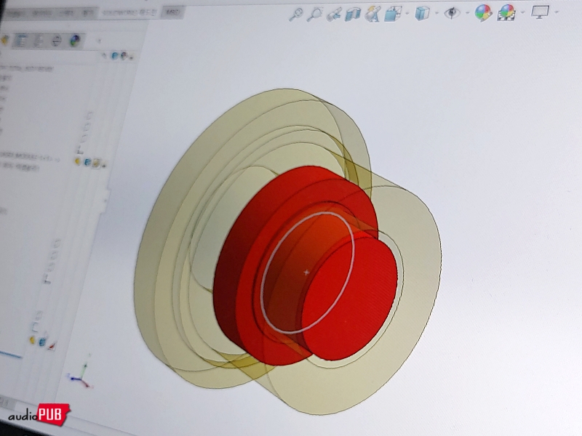Select the Zoom to Area tool
This screenshot has width=582, height=436.
(x=314, y=15)
